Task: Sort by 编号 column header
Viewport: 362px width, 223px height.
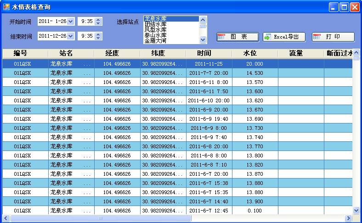Action: pos(21,53)
